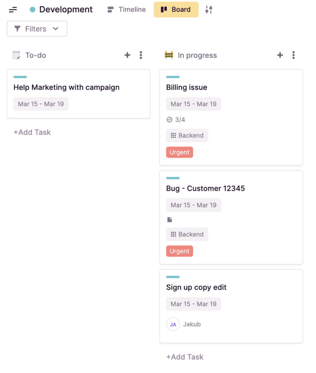Open In progress column three-dot menu
The height and width of the screenshot is (373, 316).
293,55
